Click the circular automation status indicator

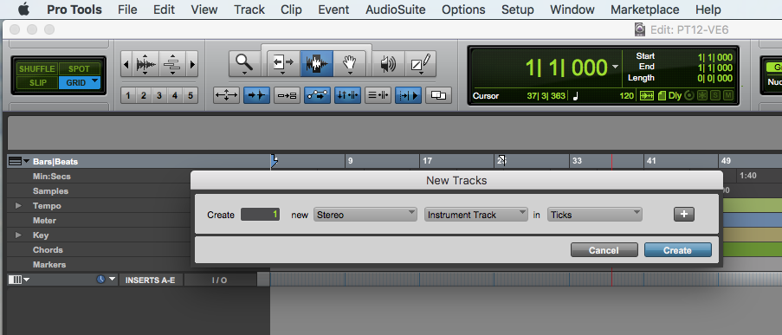(689, 96)
